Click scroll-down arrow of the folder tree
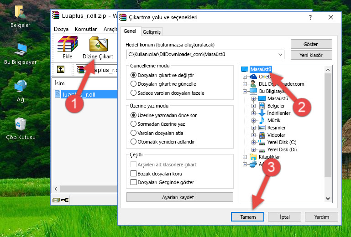Screen dimensions: 351x237 pyautogui.click(x=328, y=199)
